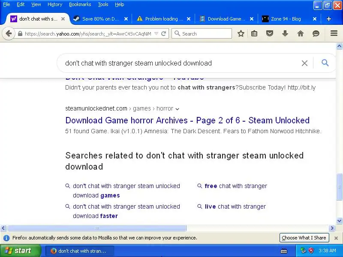This screenshot has width=343, height=257.
Task: Click the padlock site identity icon
Action: tap(20, 34)
